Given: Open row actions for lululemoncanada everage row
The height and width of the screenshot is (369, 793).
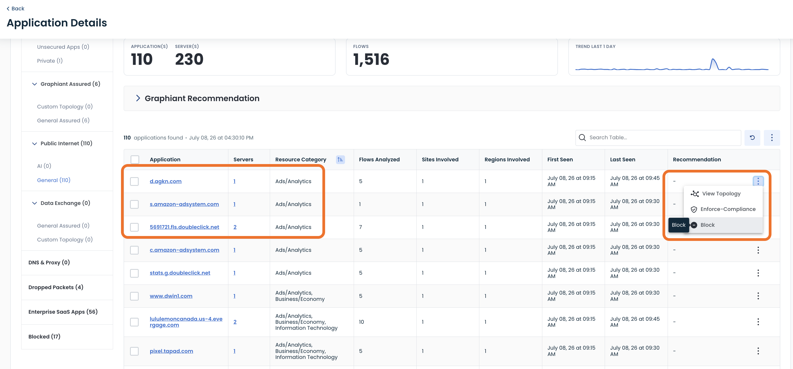Looking at the screenshot, I should [758, 322].
